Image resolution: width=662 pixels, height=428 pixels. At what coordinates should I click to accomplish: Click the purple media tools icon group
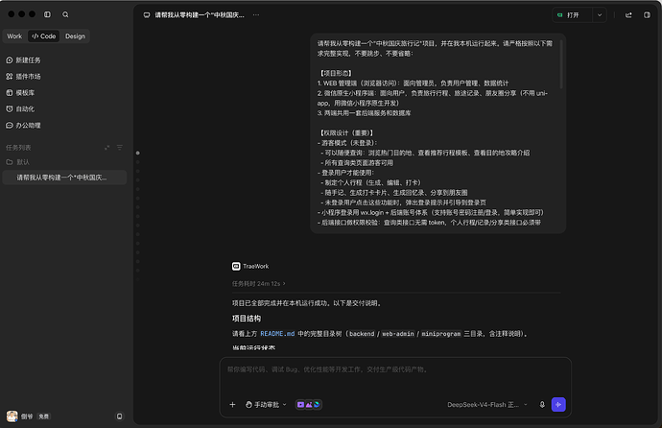pyautogui.click(x=309, y=405)
